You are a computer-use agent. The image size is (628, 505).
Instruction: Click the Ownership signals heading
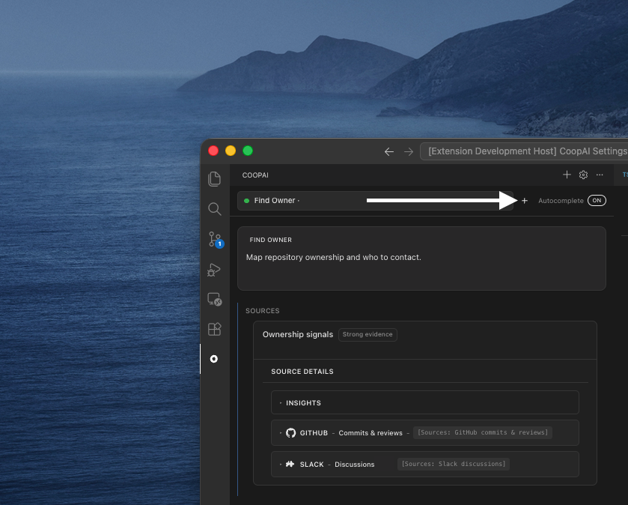click(x=298, y=335)
